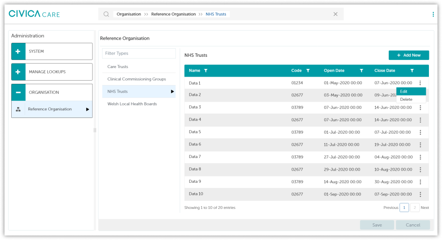Filter the Close Date column
This screenshot has width=442, height=240.
(x=412, y=71)
